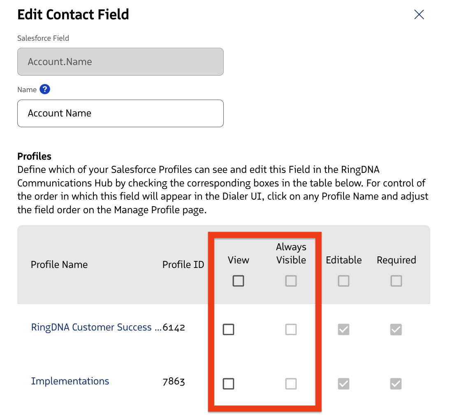The height and width of the screenshot is (419, 450).
Task: Click the Profile Name column header
Action: coord(59,264)
